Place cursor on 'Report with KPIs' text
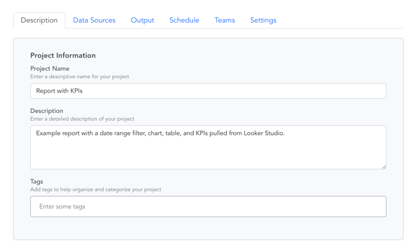This screenshot has width=412, height=251. coord(59,91)
